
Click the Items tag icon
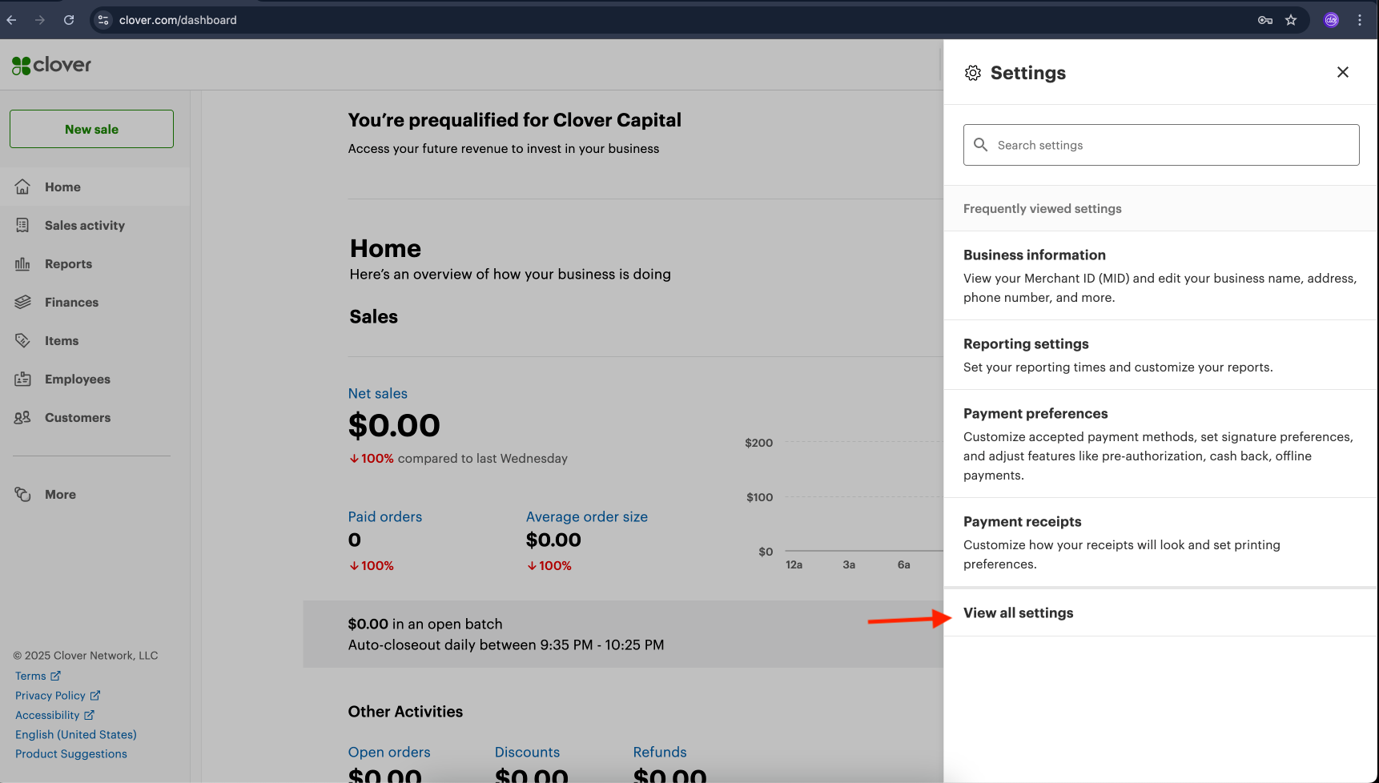click(22, 340)
